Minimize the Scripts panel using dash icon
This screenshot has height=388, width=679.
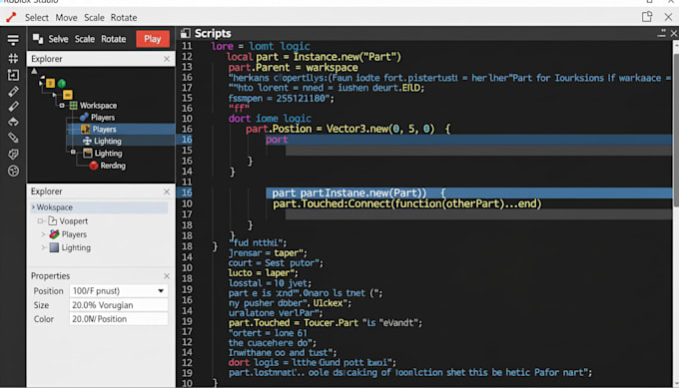pos(661,33)
